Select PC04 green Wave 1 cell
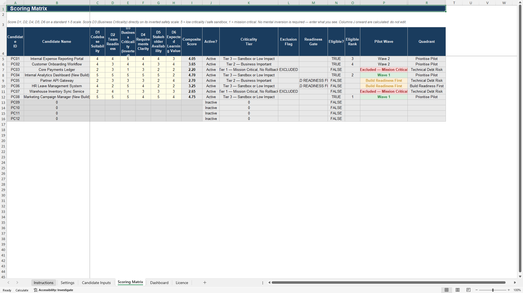 tap(384, 75)
